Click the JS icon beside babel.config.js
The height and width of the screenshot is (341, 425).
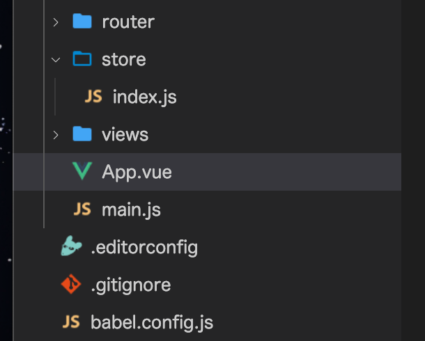(x=71, y=322)
